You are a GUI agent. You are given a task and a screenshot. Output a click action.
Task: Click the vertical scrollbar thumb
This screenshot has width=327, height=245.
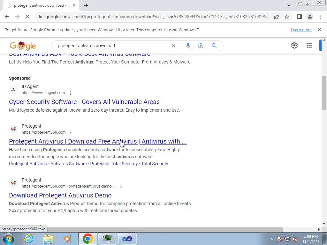pyautogui.click(x=324, y=93)
